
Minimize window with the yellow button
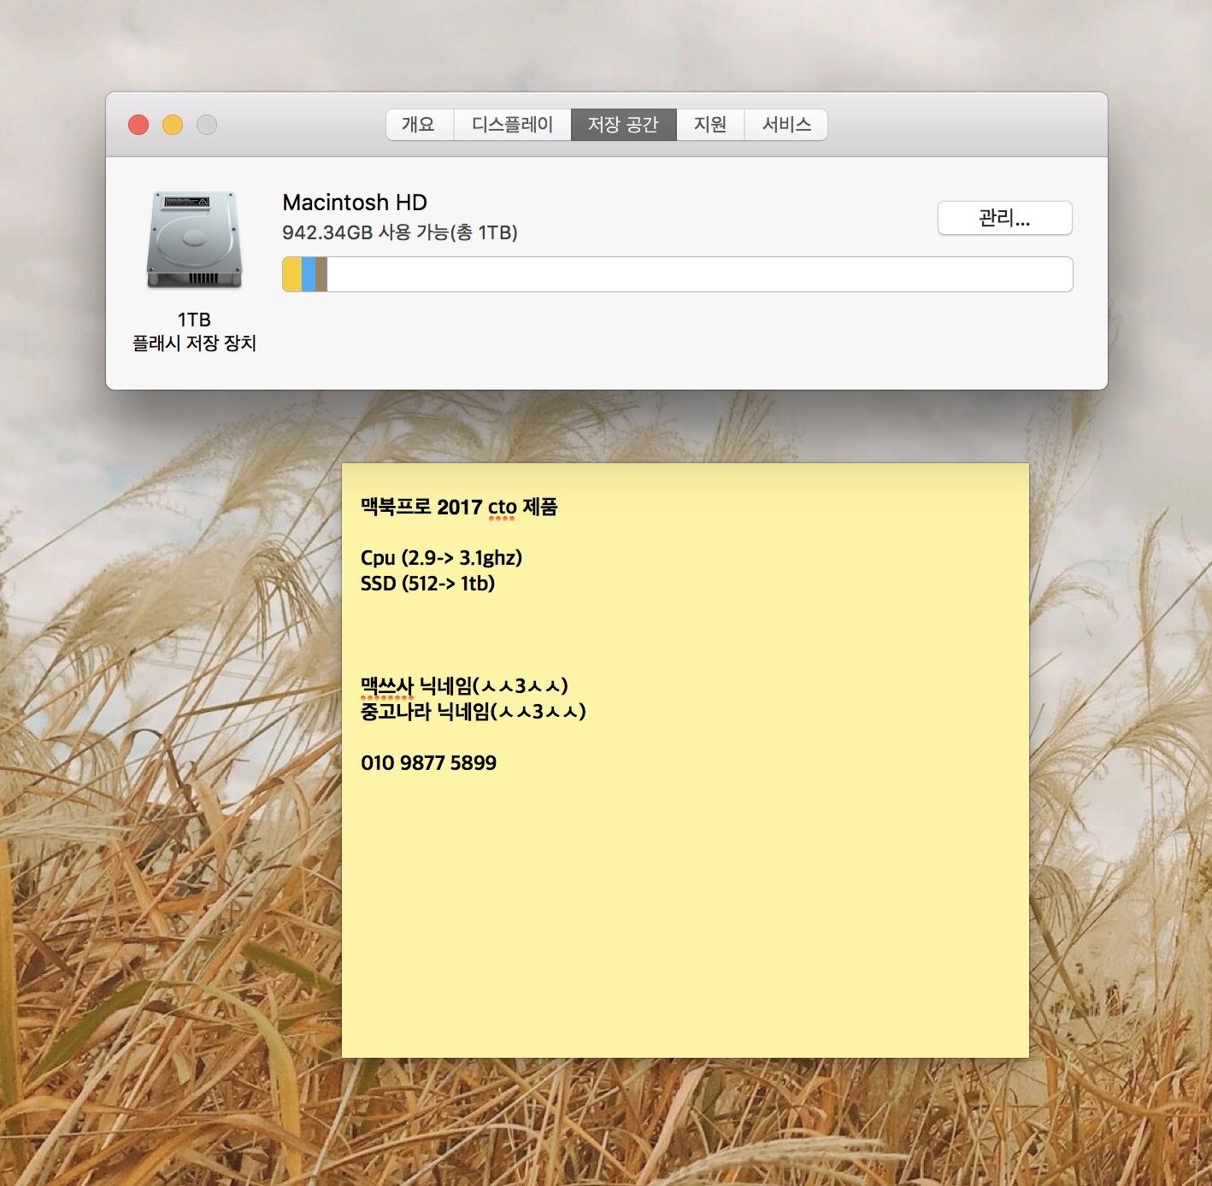click(173, 125)
